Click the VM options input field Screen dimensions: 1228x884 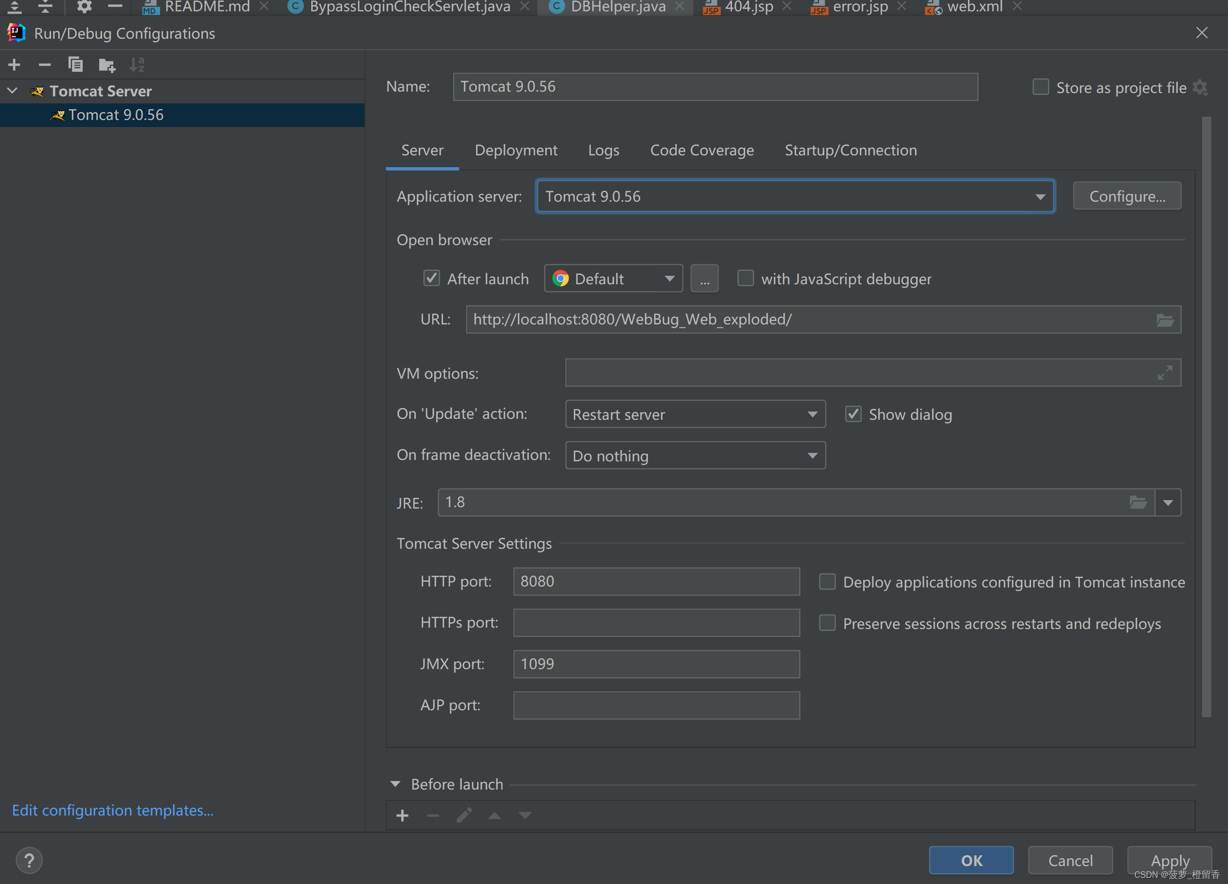tap(873, 373)
